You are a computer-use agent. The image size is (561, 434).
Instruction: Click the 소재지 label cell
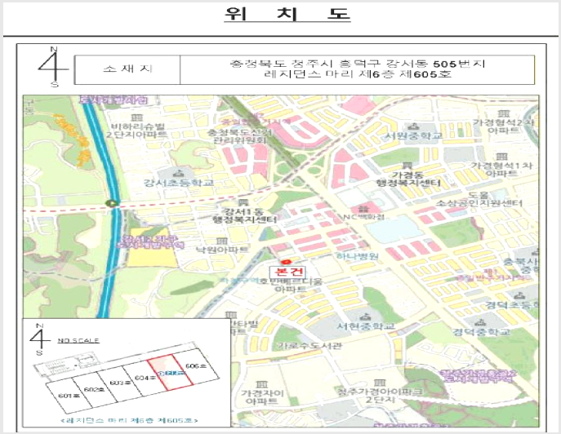pyautogui.click(x=127, y=69)
